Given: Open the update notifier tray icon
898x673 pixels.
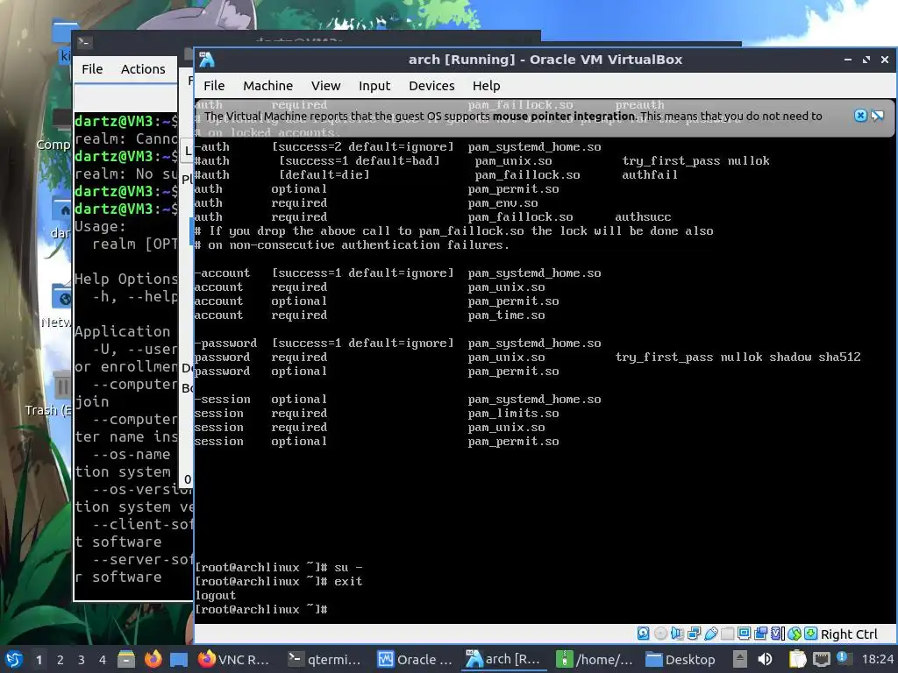Looking at the screenshot, I should click(844, 658).
